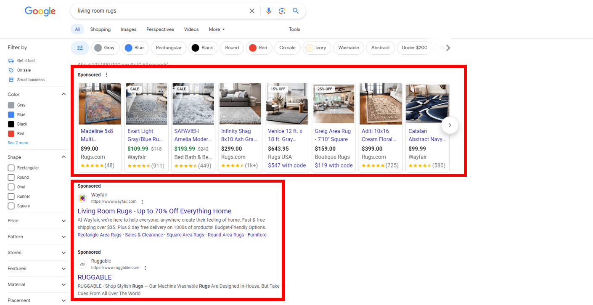Viewport: 593px width, 305px height.
Task: Clear the search box with X
Action: (x=252, y=11)
